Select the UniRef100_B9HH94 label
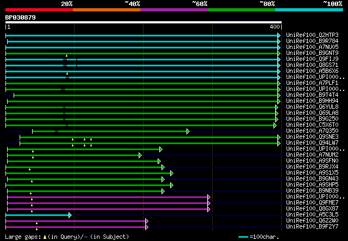Viewport: 348px width, 241px height. pyautogui.click(x=312, y=101)
